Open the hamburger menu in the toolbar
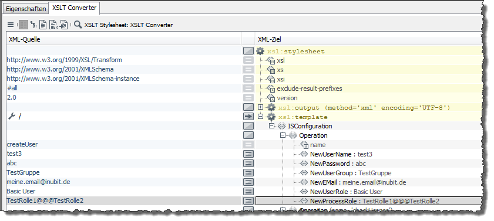This screenshot has height=221, width=494. [x=11, y=25]
